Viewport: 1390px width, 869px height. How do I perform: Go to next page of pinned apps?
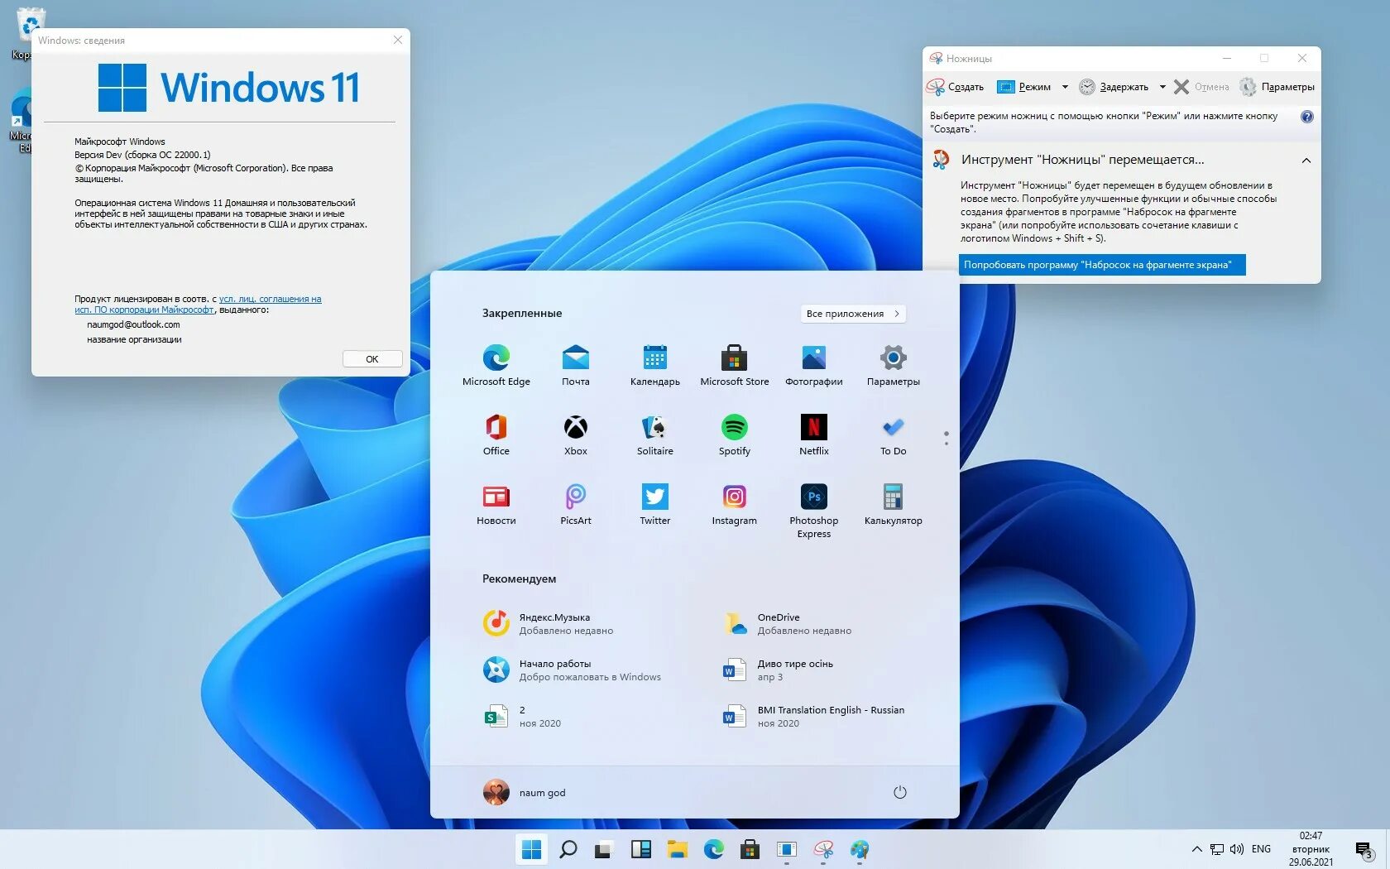point(947,444)
